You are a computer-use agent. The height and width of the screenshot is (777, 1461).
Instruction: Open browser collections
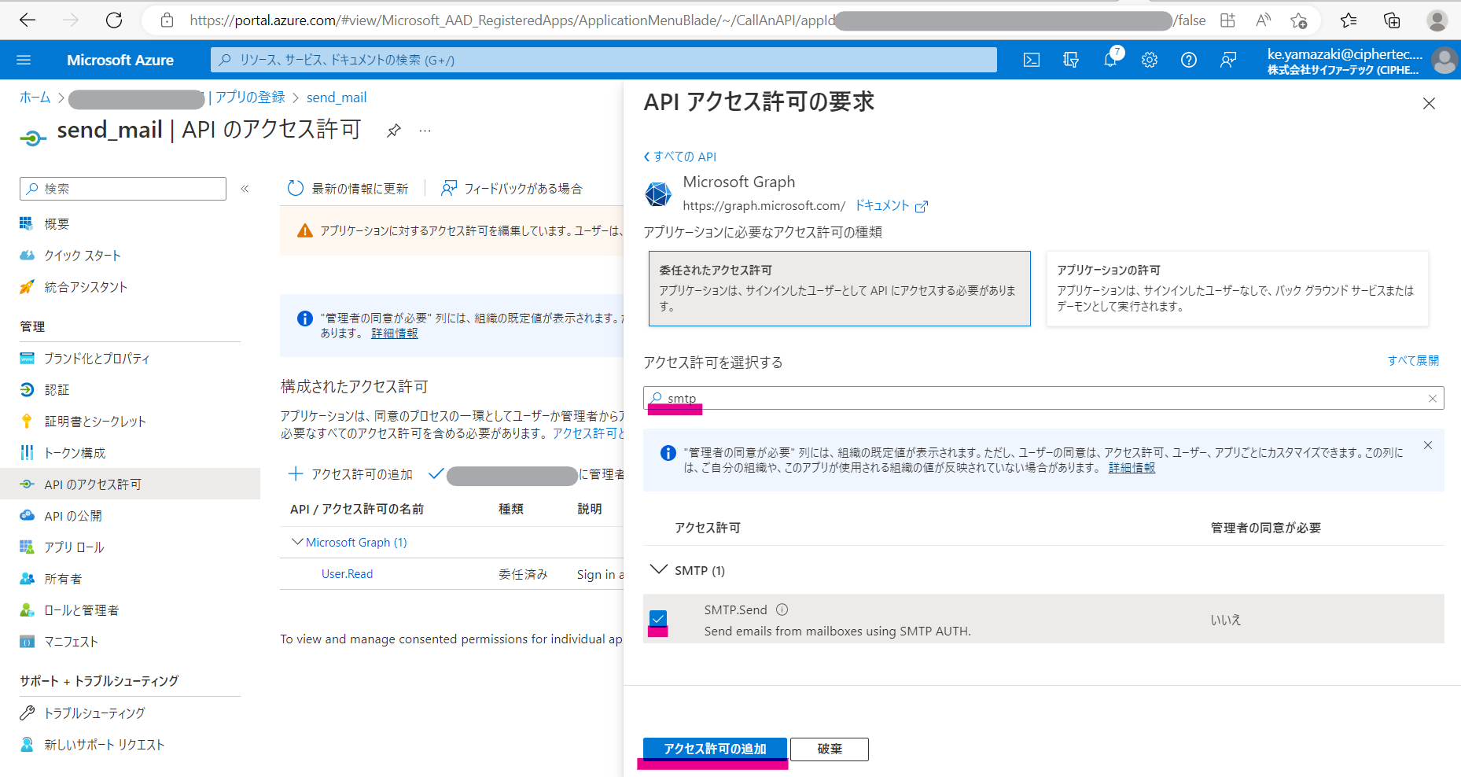(1392, 20)
